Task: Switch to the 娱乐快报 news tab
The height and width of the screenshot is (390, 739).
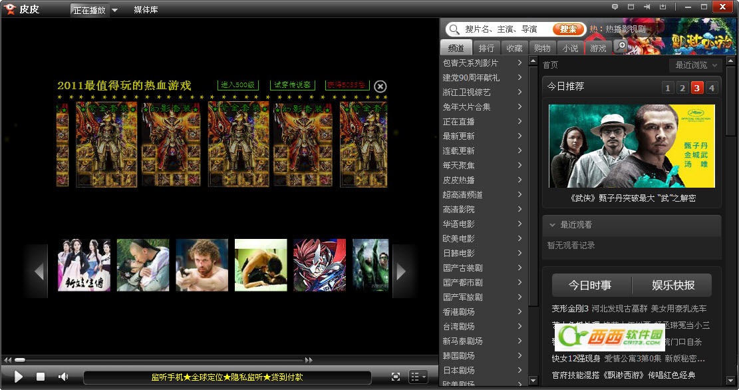Action: tap(673, 286)
